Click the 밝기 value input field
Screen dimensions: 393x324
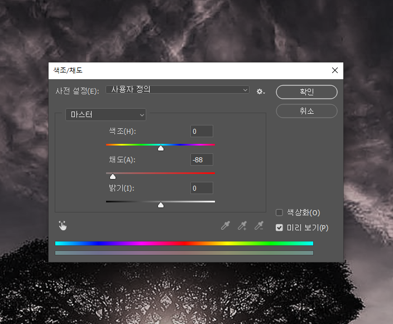click(202, 188)
